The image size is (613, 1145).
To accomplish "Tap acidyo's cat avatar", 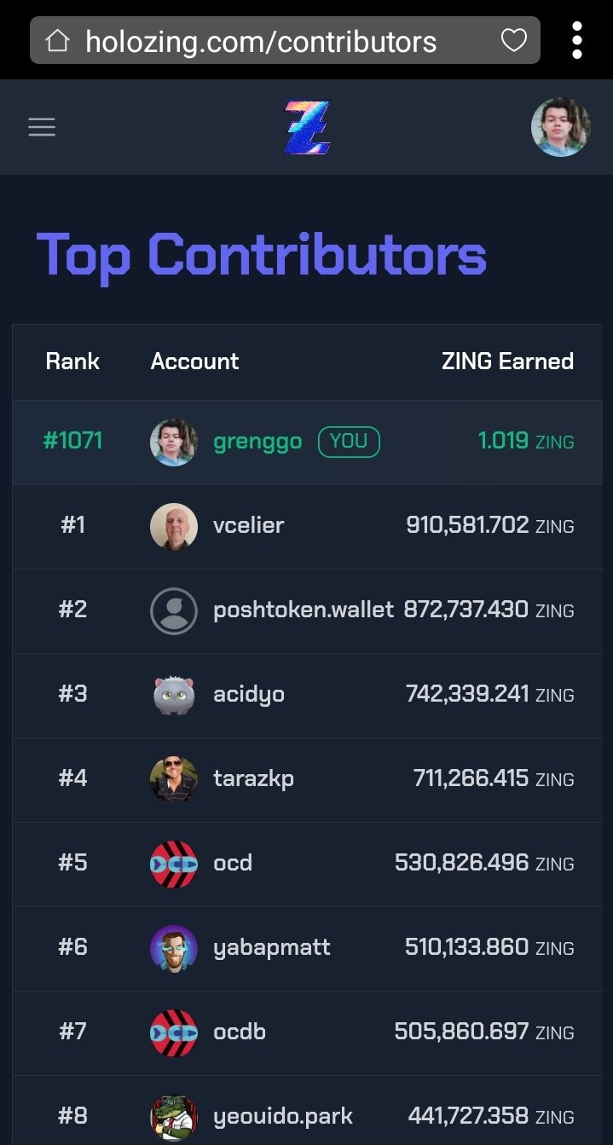I will point(174,695).
